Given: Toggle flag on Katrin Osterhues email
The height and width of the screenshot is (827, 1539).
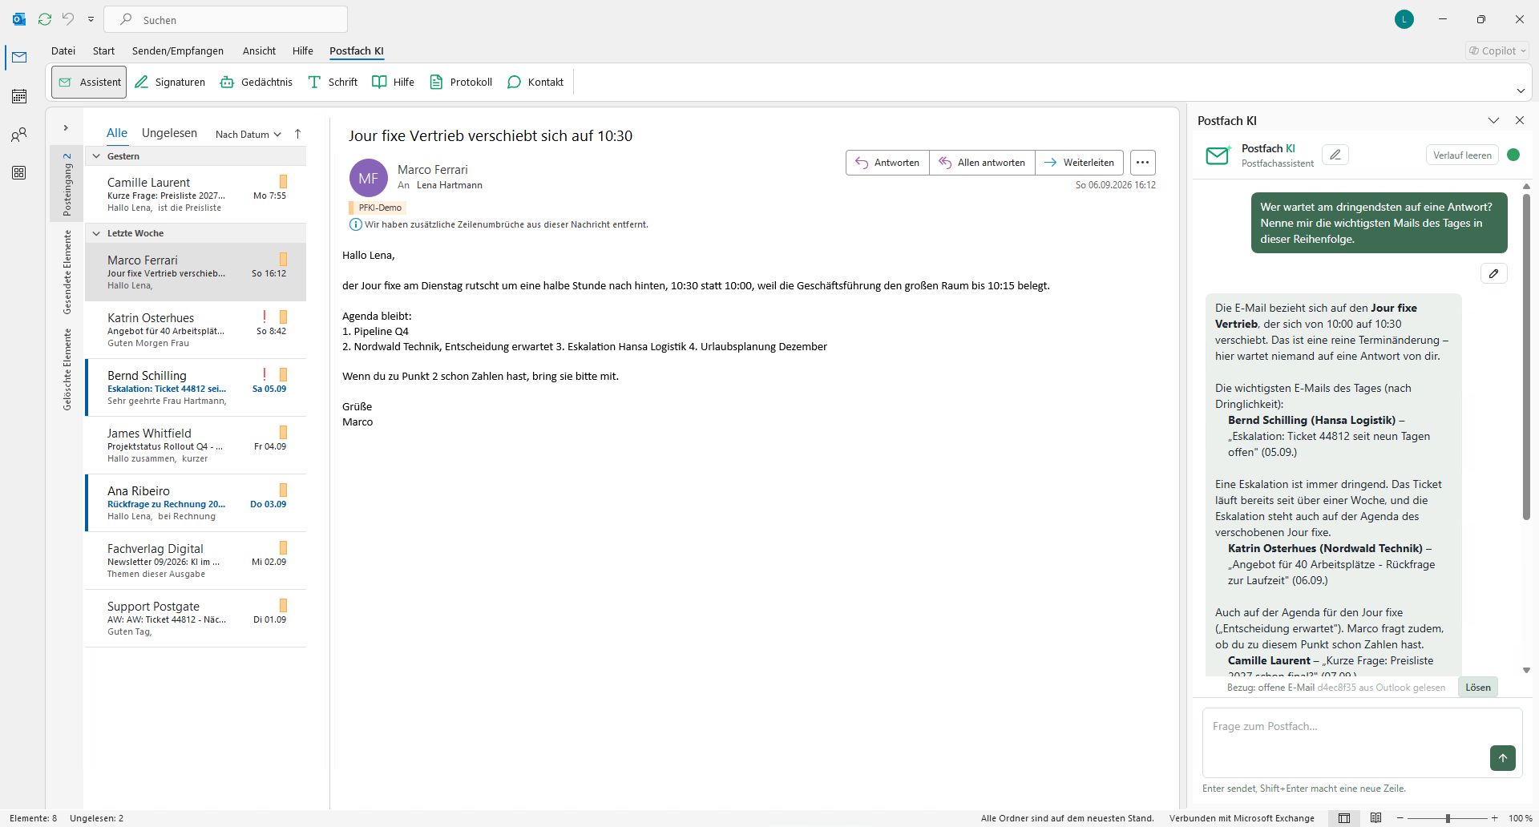Looking at the screenshot, I should coord(283,317).
